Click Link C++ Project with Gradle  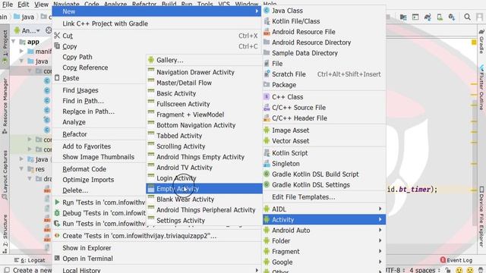(156, 24)
